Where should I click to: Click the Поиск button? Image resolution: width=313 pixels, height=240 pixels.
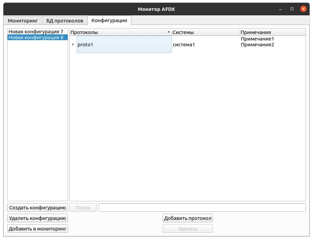83,208
